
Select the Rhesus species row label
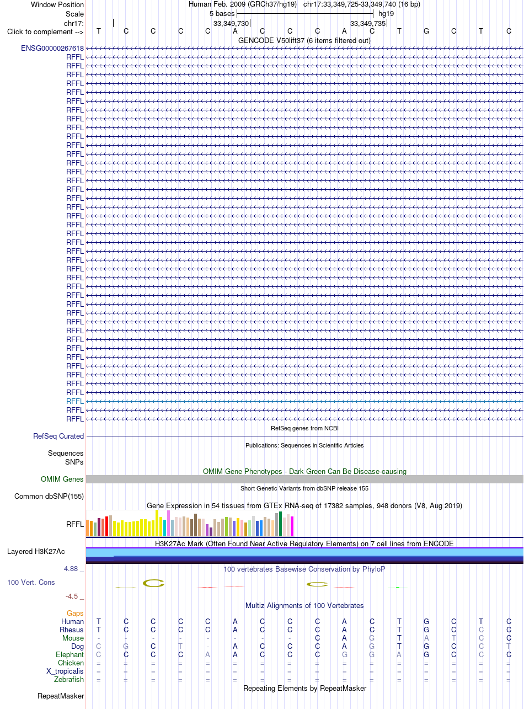point(72,630)
